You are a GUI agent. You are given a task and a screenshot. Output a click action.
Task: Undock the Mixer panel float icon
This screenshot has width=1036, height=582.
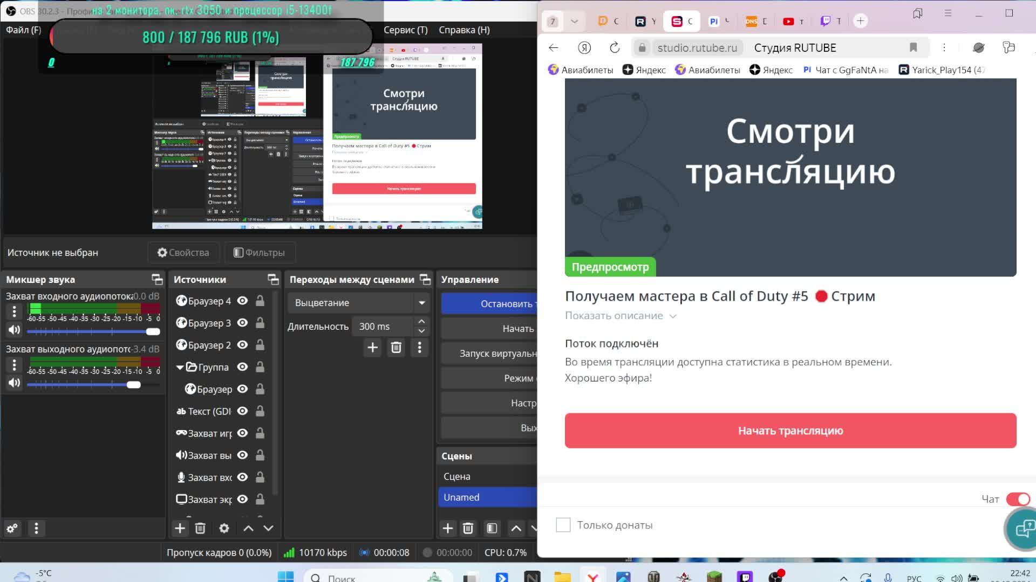pos(157,279)
